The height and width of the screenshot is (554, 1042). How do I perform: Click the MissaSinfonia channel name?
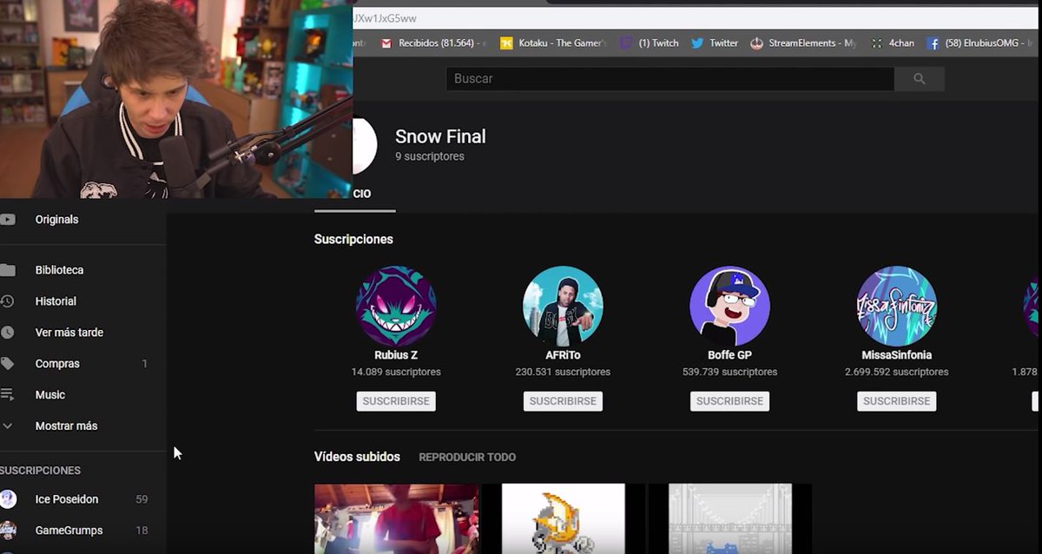[896, 355]
